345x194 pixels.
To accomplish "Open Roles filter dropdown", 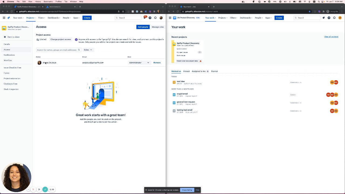I will click(x=88, y=50).
